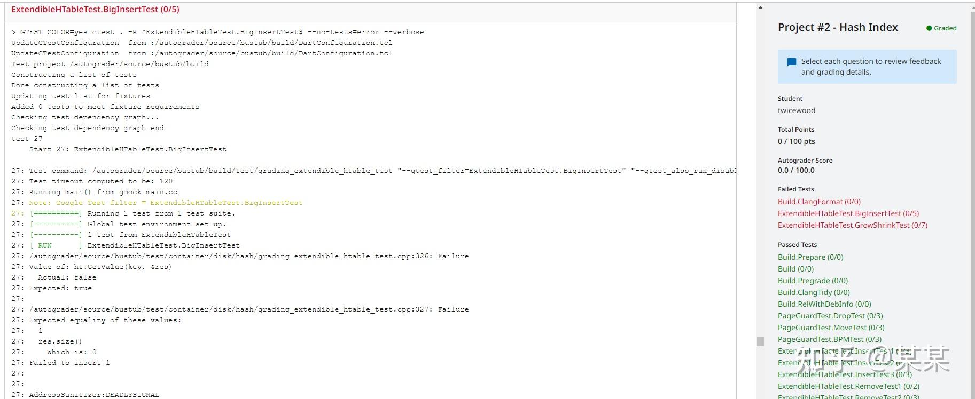Open Build.Pregrade (0/0) test result

coord(813,281)
